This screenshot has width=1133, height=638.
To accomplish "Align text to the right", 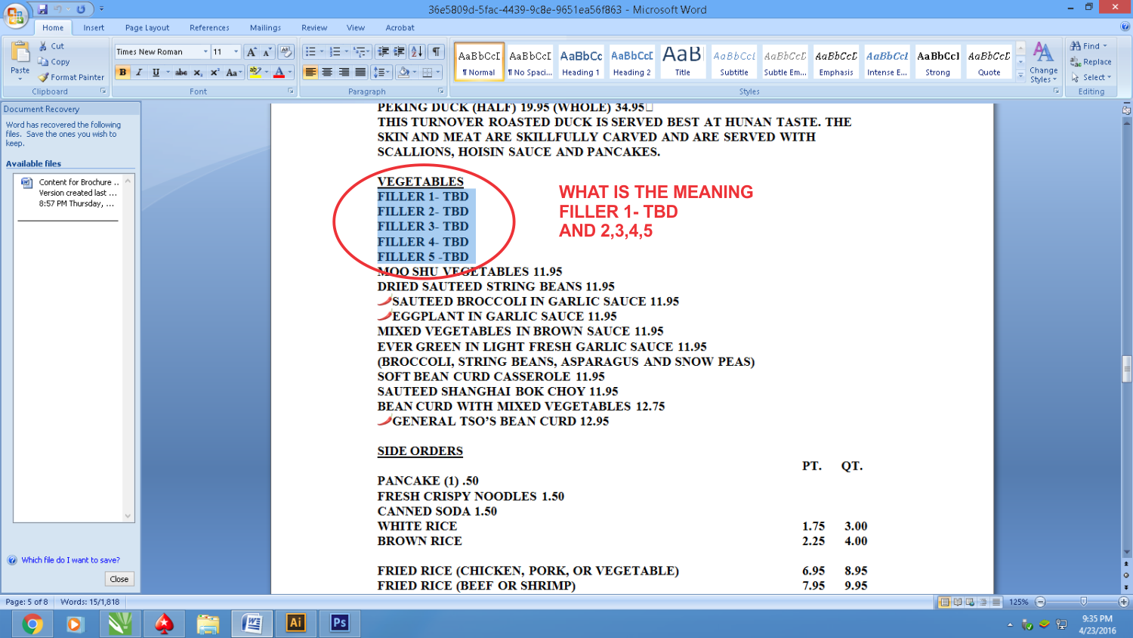I will (x=344, y=73).
